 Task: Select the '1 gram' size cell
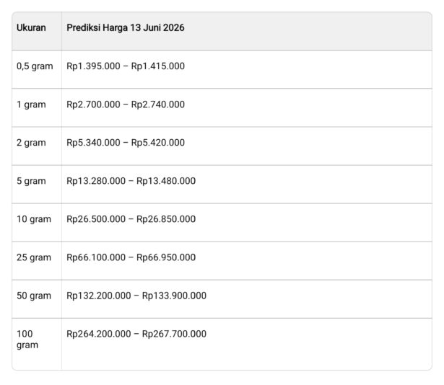point(37,107)
